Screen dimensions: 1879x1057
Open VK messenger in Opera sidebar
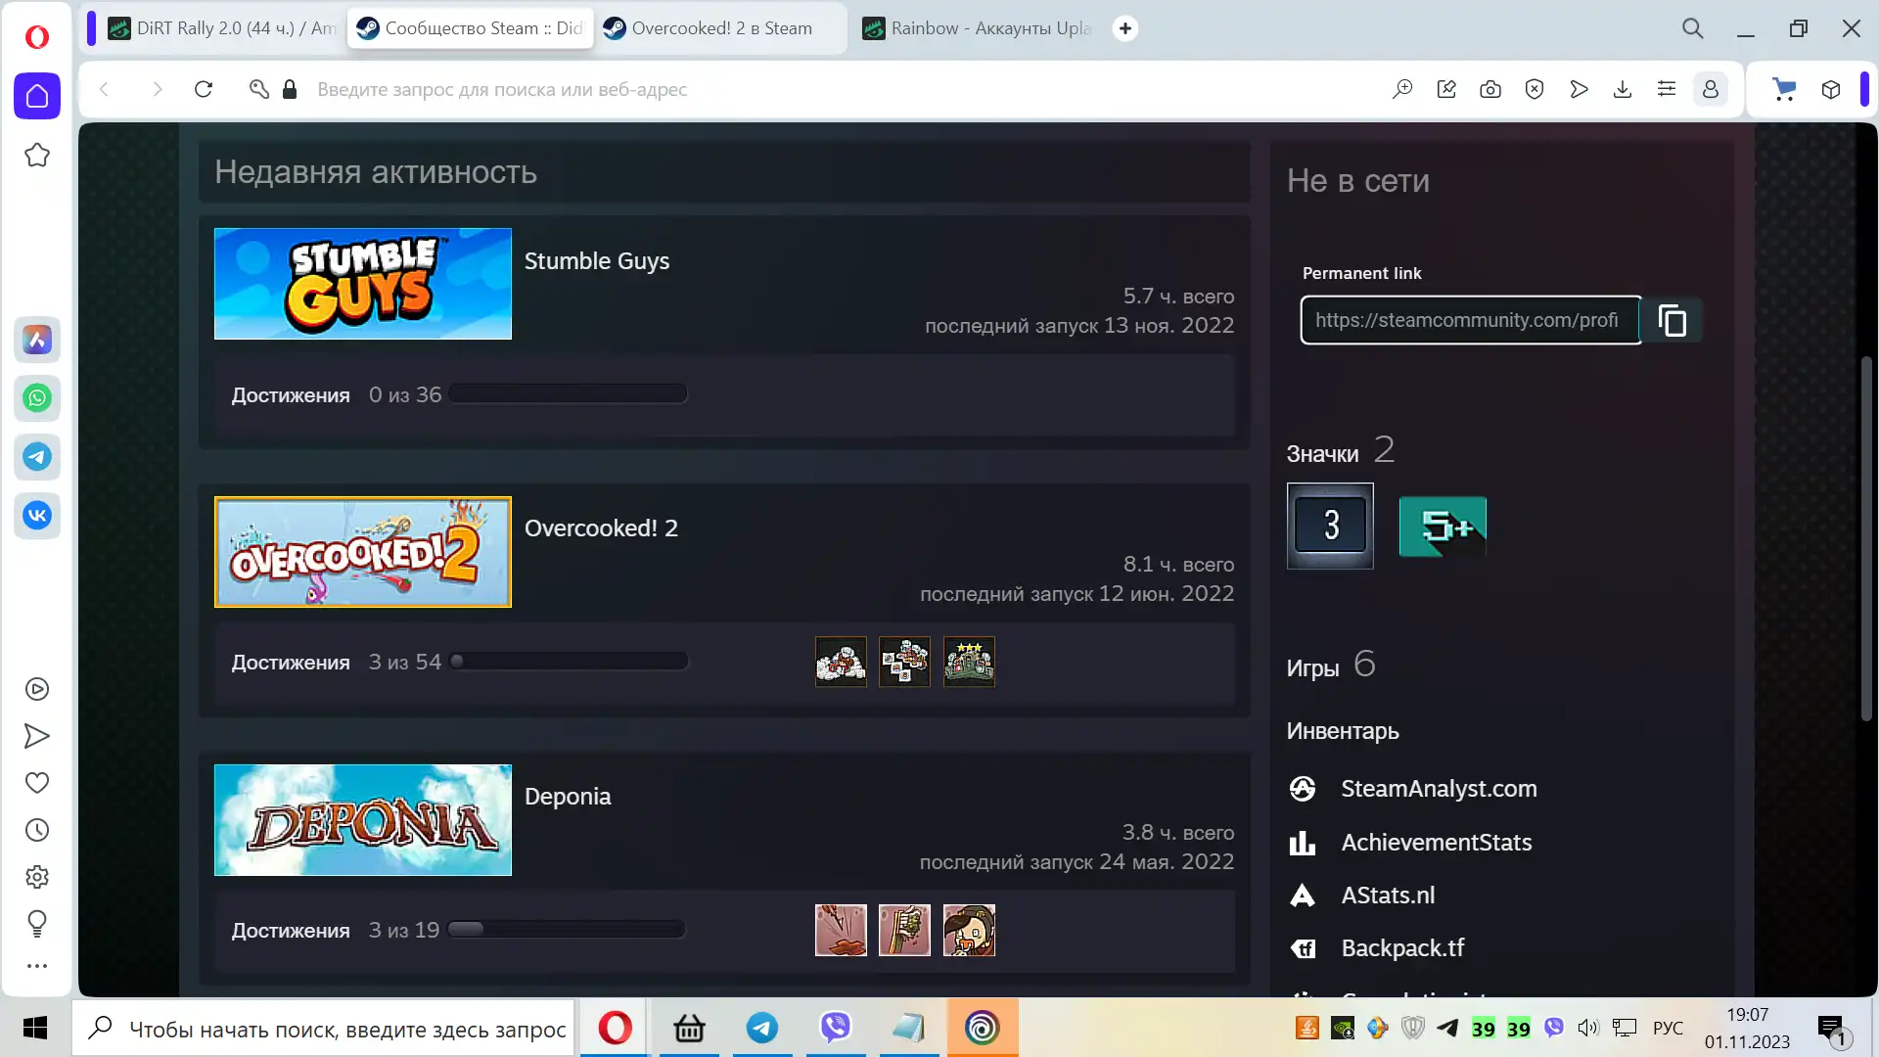pyautogui.click(x=37, y=516)
